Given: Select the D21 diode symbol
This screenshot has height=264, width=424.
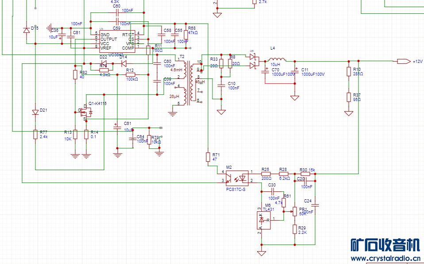Looking at the screenshot, I should click(35, 112).
